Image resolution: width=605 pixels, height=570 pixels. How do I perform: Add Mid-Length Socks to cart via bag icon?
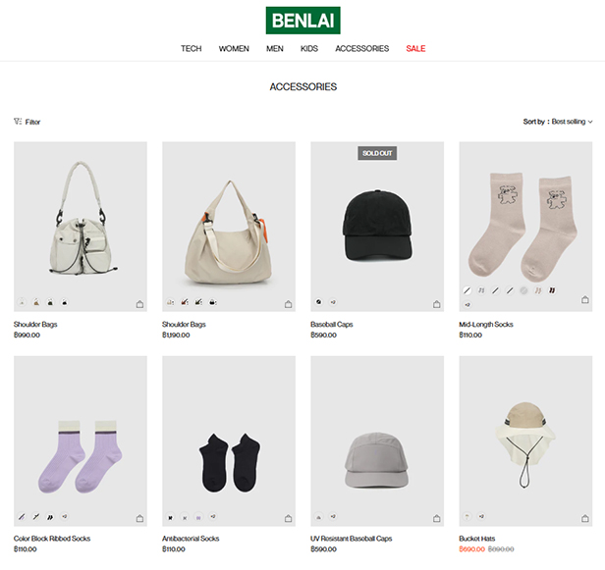point(585,299)
